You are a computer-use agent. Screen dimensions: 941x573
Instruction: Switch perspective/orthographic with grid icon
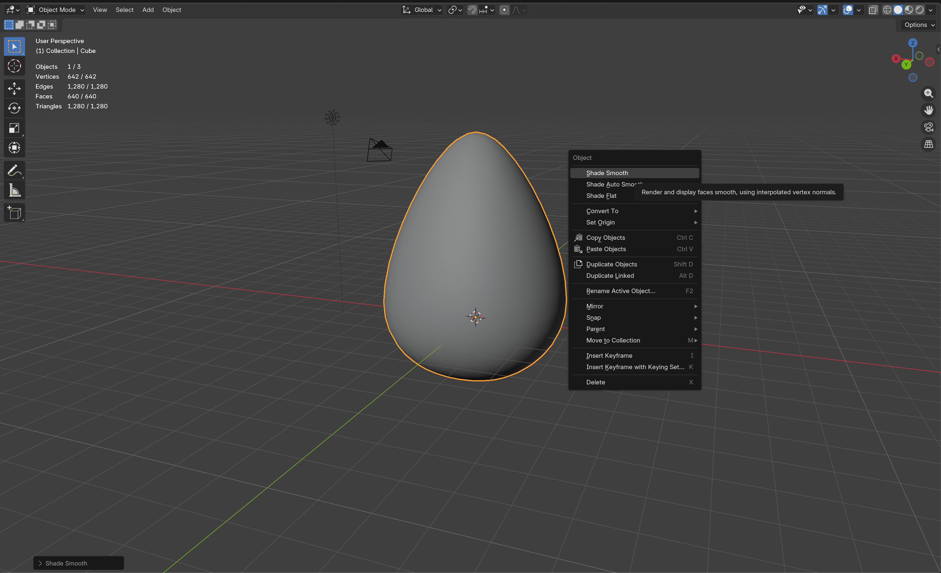(x=928, y=144)
